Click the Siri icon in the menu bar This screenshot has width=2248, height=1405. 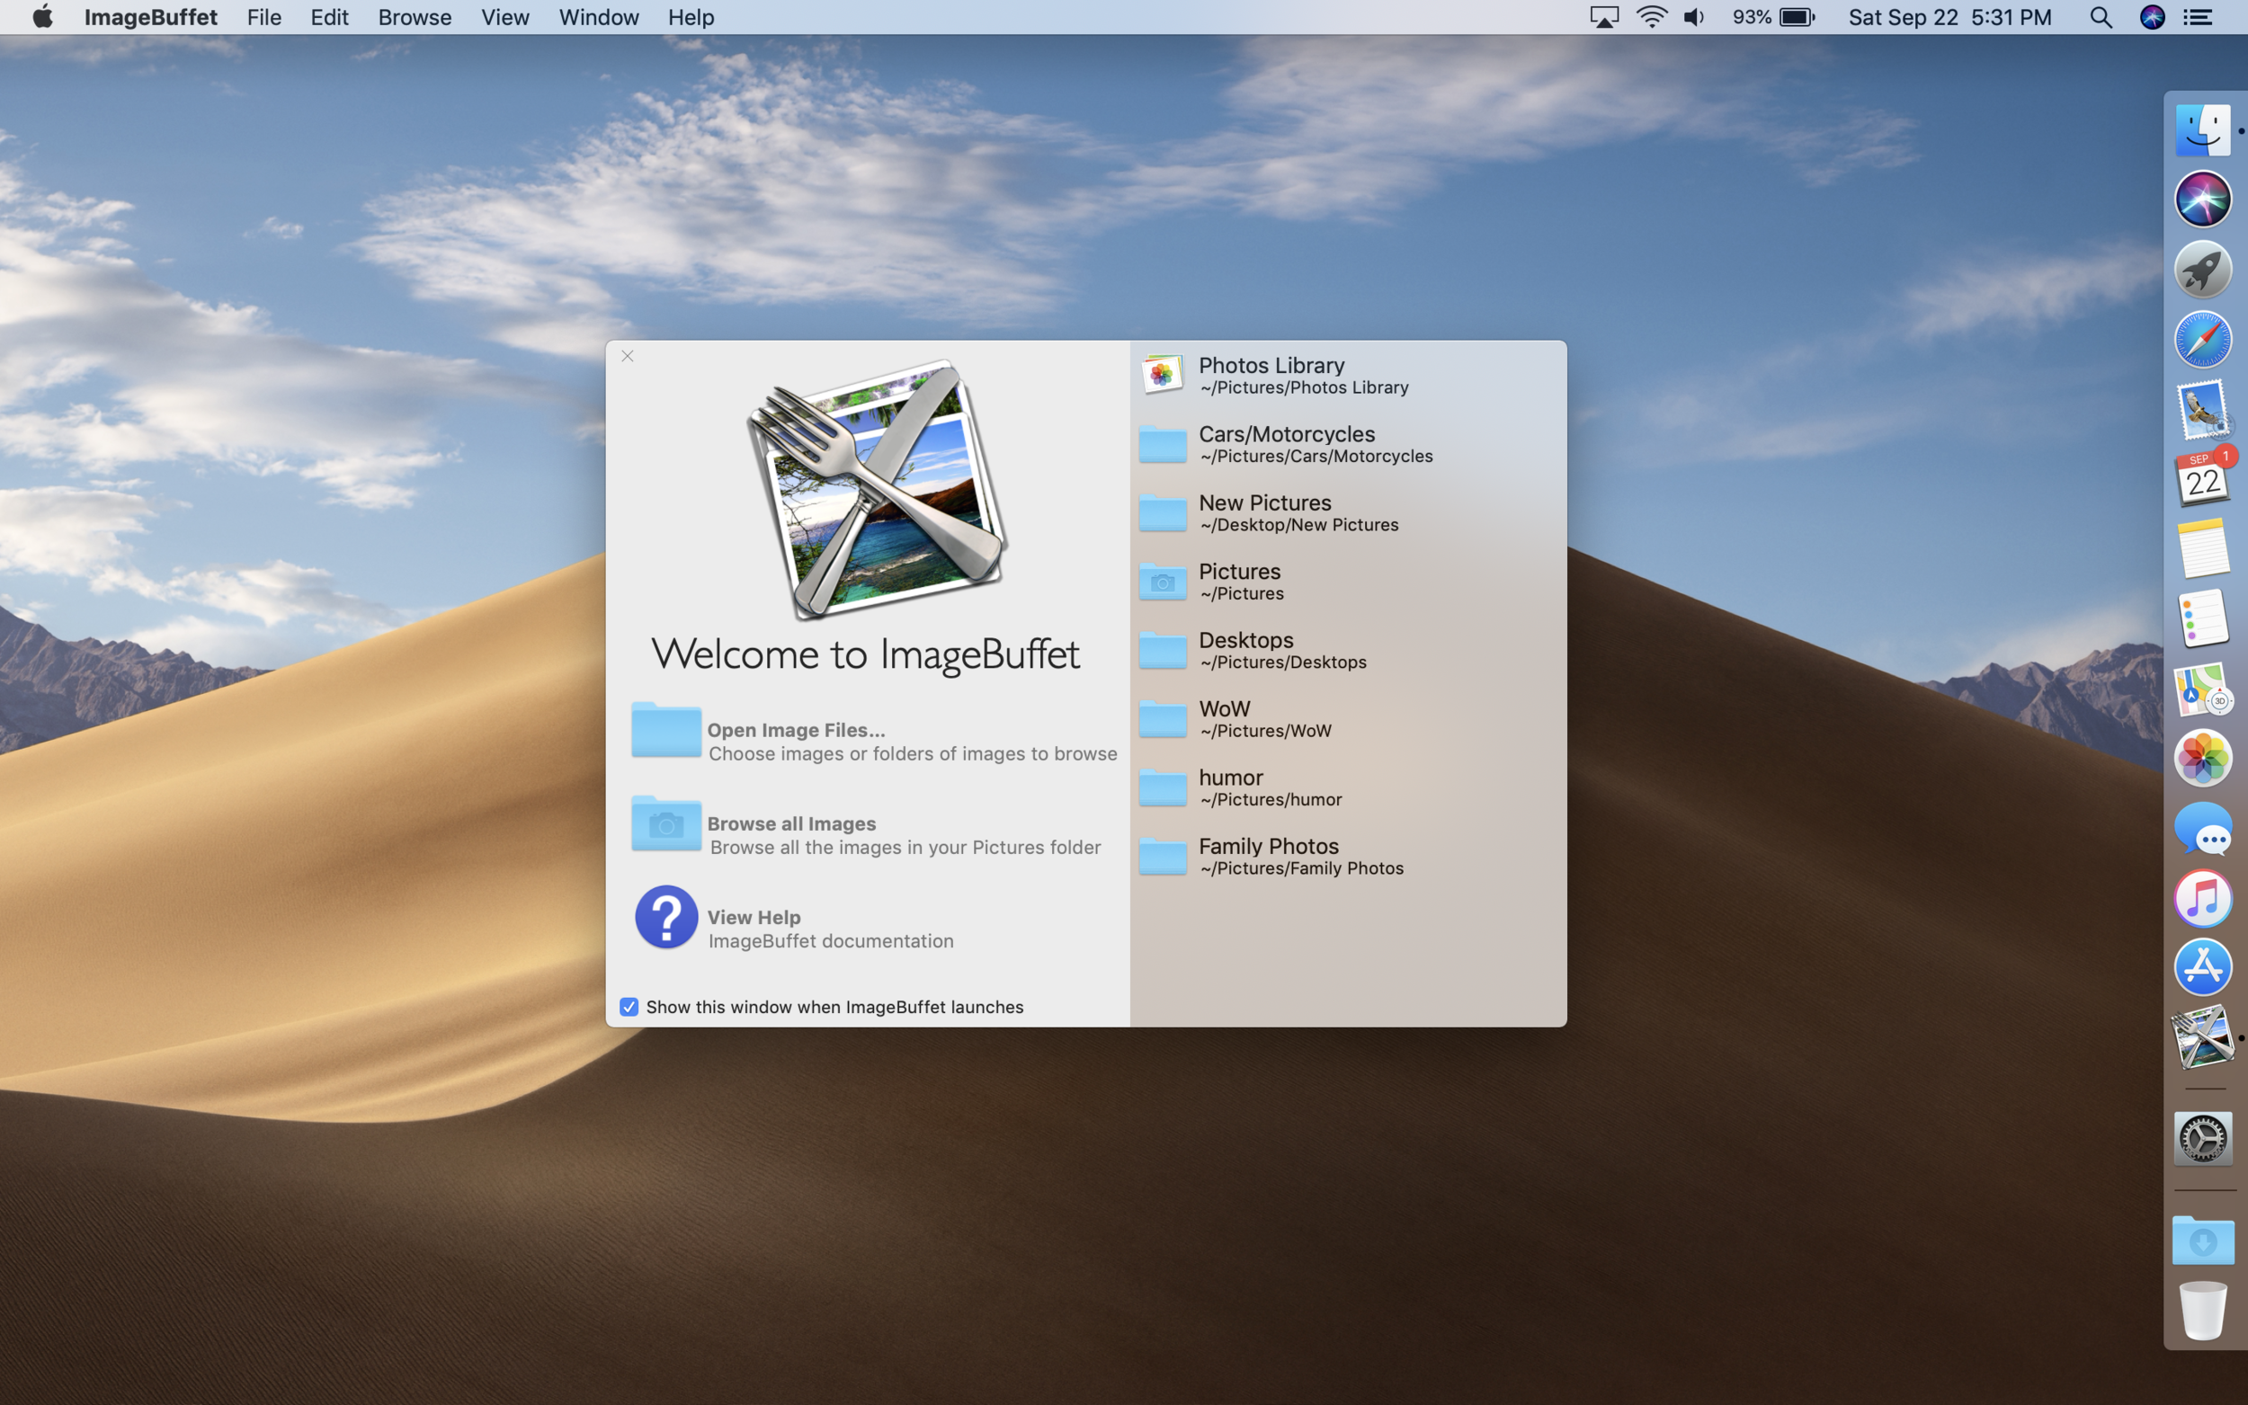point(2153,18)
